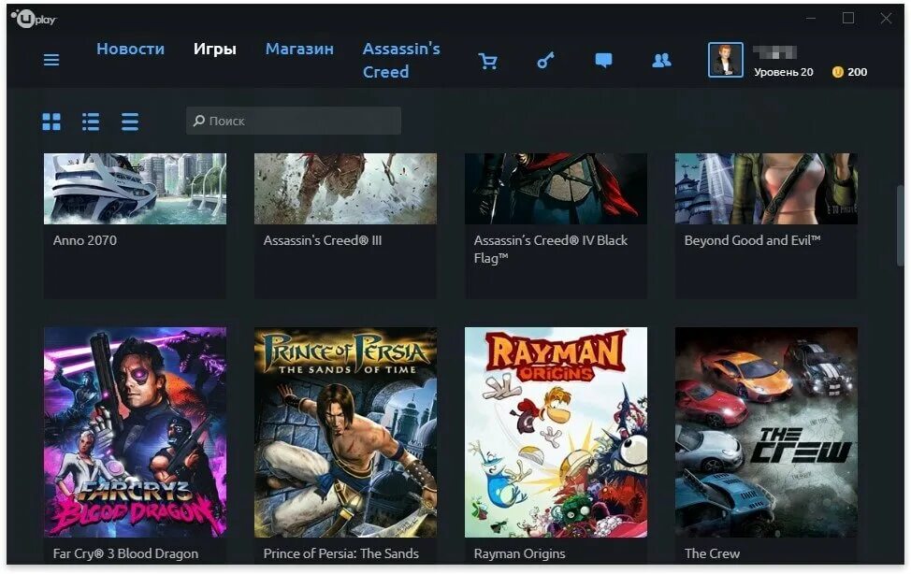Close the Uplay window
Image resolution: width=911 pixels, height=574 pixels.
click(886, 19)
